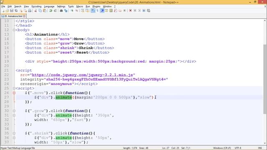Click the Close document toolbar icon
Image resolution: width=267 pixels, height=150 pixels.
click(21, 11)
